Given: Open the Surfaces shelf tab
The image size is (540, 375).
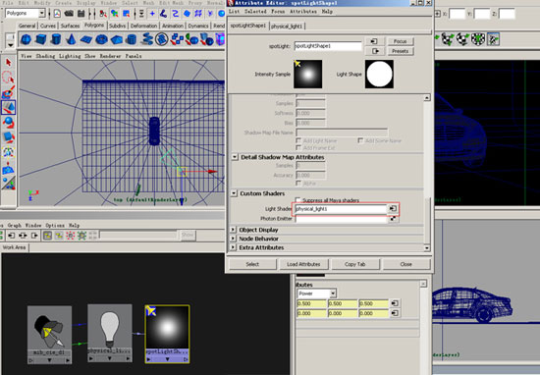Looking at the screenshot, I should 70,26.
